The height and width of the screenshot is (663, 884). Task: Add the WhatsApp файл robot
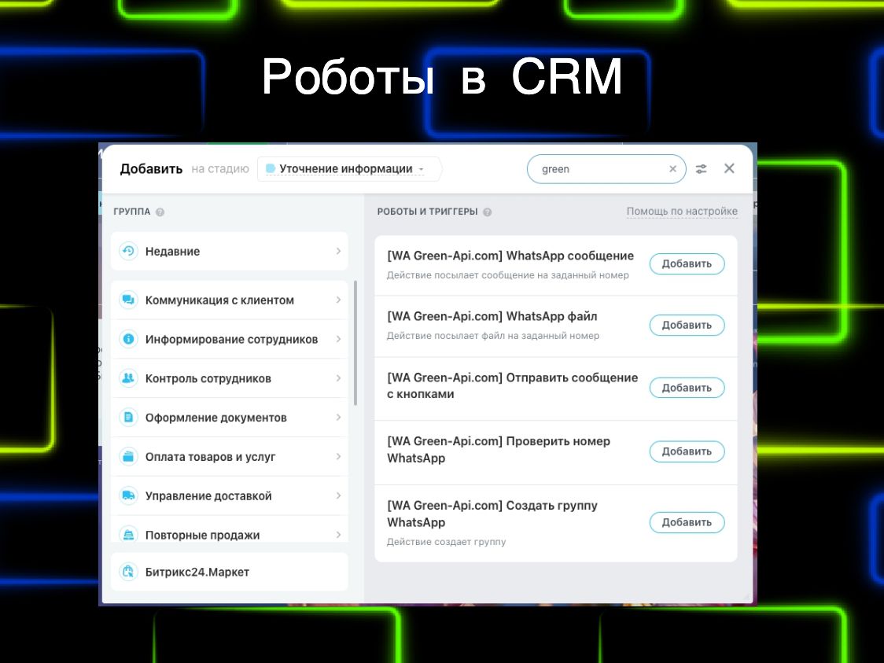pyautogui.click(x=687, y=326)
